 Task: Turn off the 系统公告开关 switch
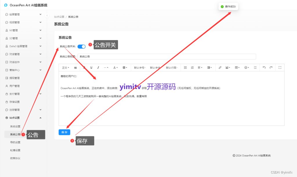(x=82, y=46)
